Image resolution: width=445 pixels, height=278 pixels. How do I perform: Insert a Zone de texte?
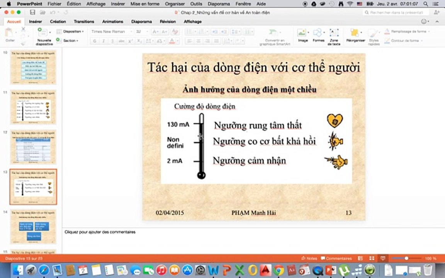tap(334, 37)
